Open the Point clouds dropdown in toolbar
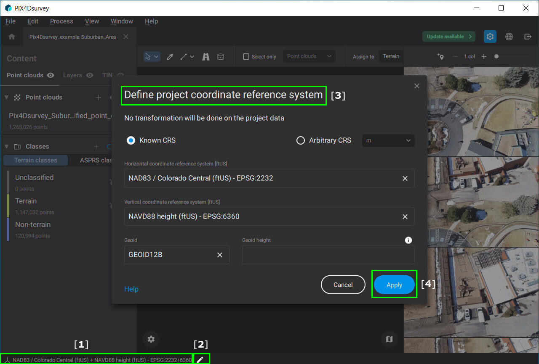The width and height of the screenshot is (539, 364). (x=309, y=56)
